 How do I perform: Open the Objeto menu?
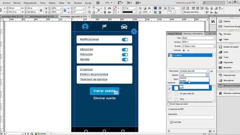coord(52,3)
